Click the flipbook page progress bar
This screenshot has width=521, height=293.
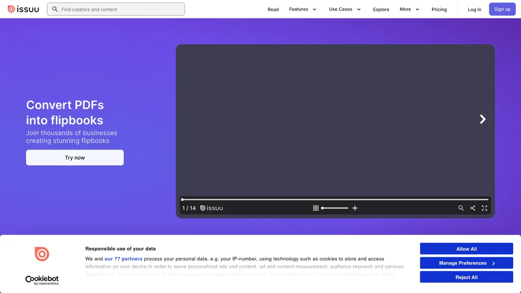tap(335, 199)
